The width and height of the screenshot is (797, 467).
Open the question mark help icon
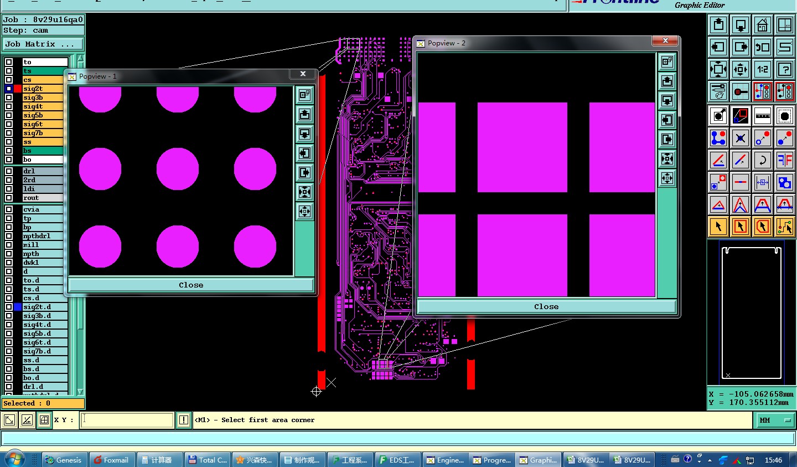[785, 69]
